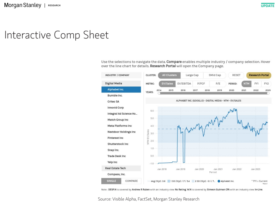Viewport: 279px width, 204px height.
Task: Switch cluster to Large Cap
Action: point(192,75)
